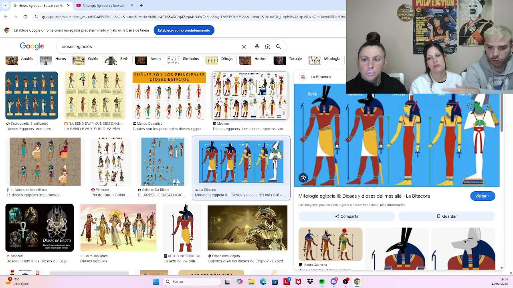
Task: Open Enciclopedia Significados image result
Action: pyautogui.click(x=32, y=96)
